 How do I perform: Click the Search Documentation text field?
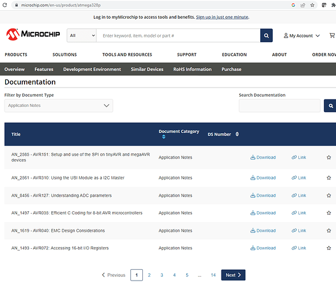coord(280,106)
